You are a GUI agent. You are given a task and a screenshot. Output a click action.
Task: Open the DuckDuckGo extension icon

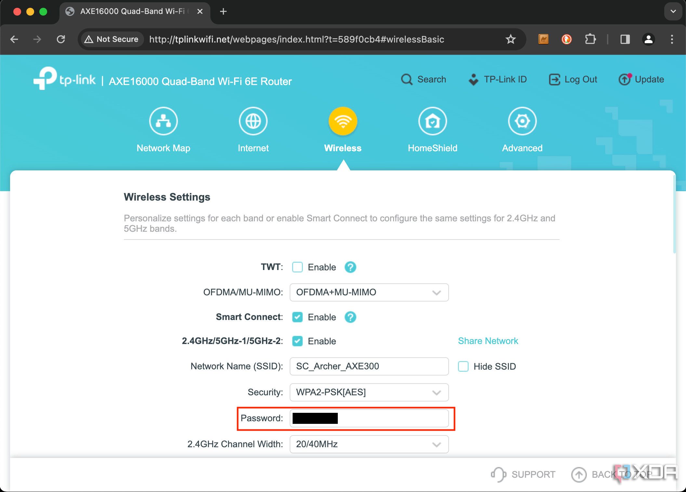tap(566, 39)
